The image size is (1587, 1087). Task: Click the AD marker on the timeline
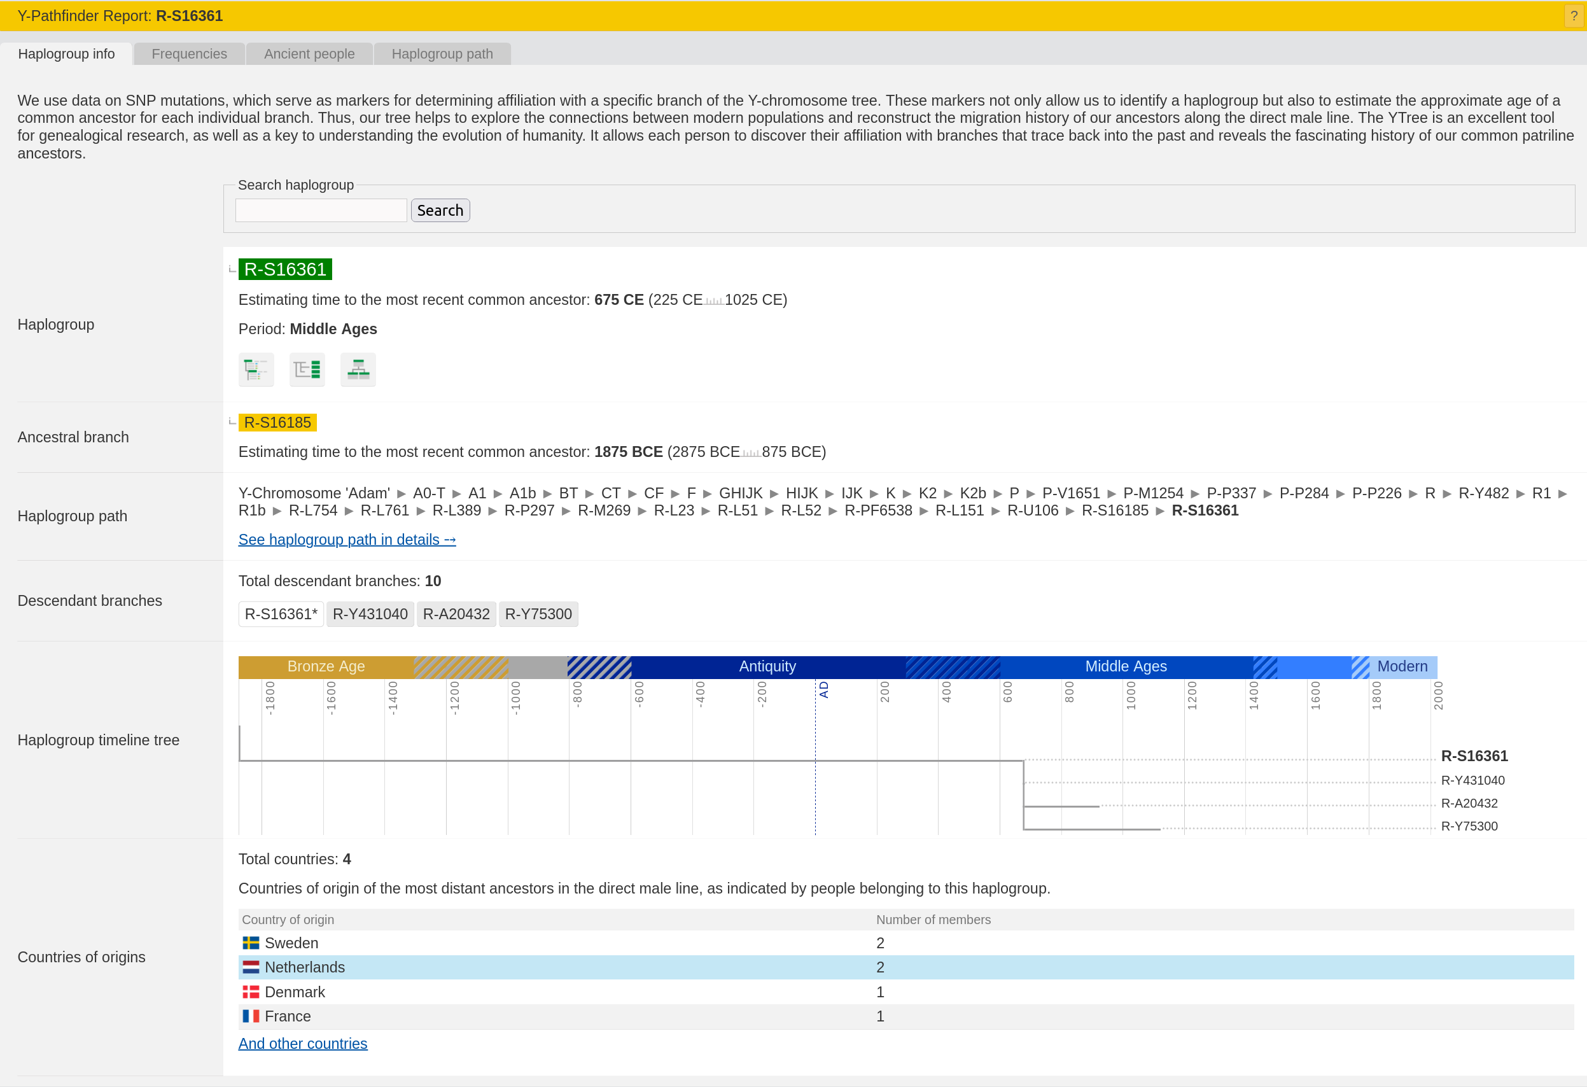point(823,690)
